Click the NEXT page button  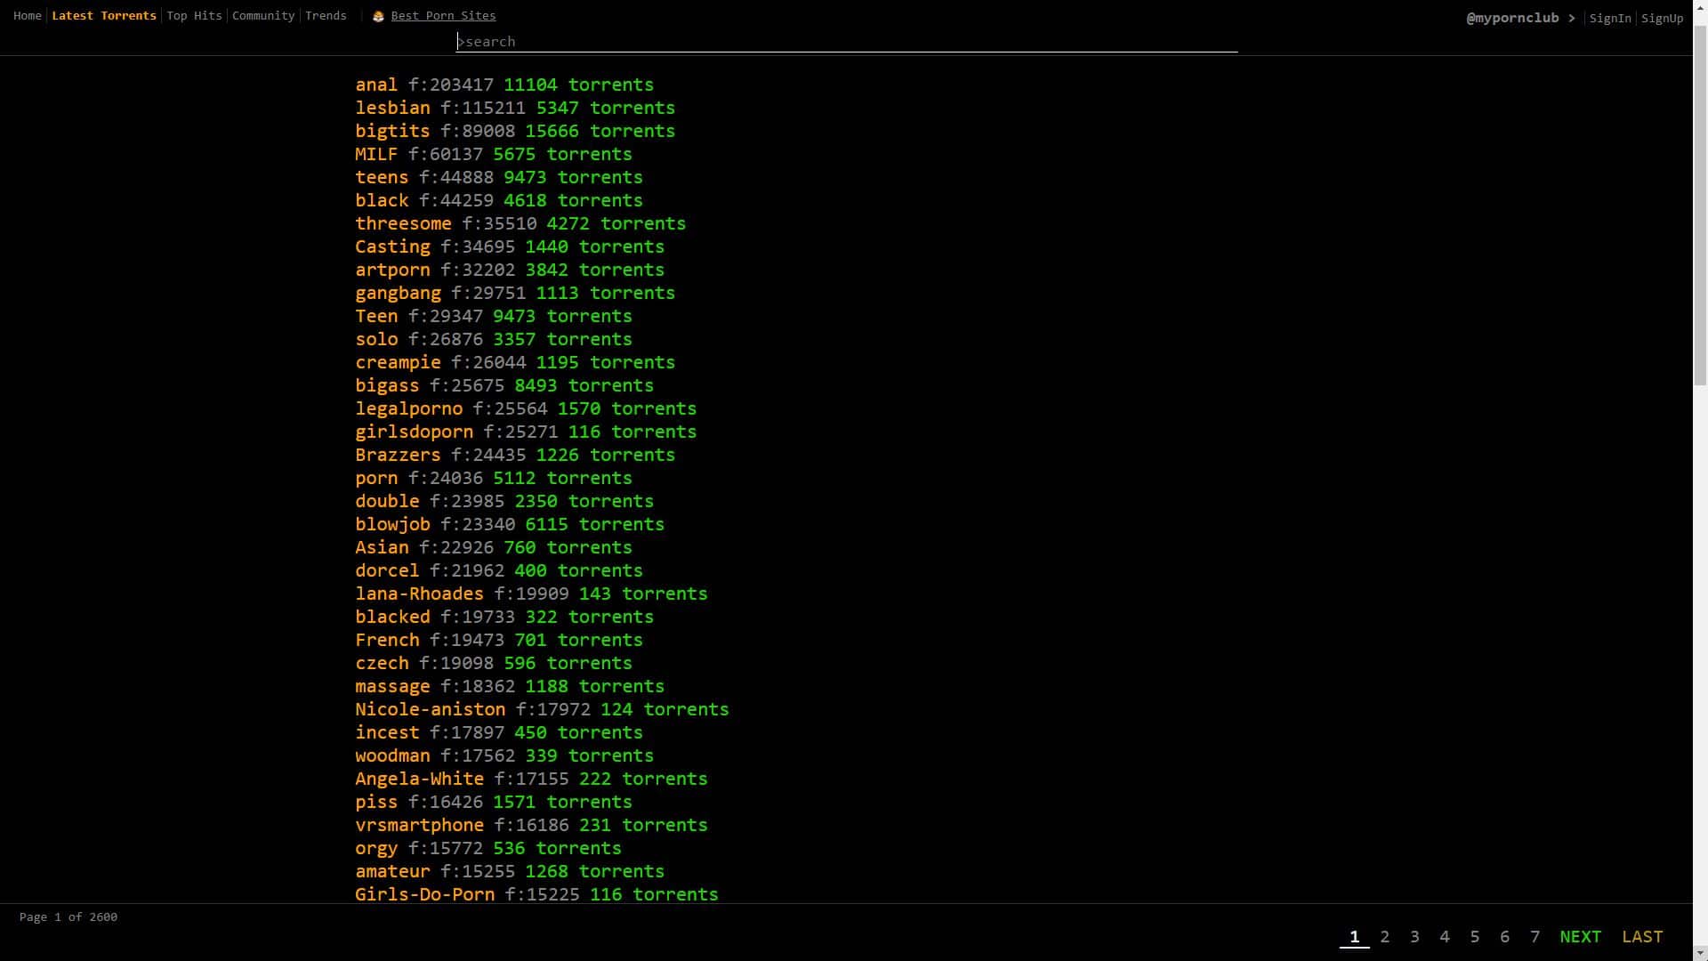[x=1580, y=937]
